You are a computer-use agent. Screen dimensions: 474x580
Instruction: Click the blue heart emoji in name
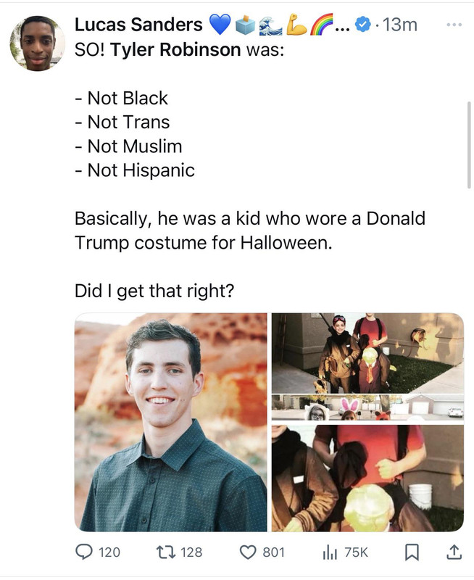[220, 25]
